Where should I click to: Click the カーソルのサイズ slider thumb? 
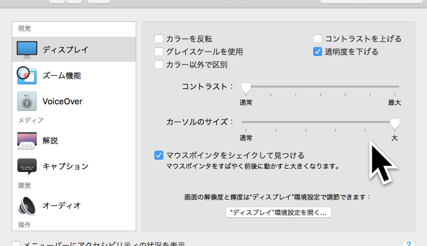click(395, 123)
